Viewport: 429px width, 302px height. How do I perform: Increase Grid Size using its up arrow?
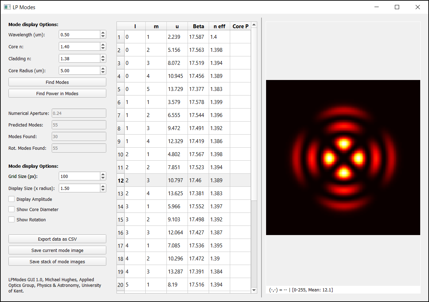tap(102, 174)
